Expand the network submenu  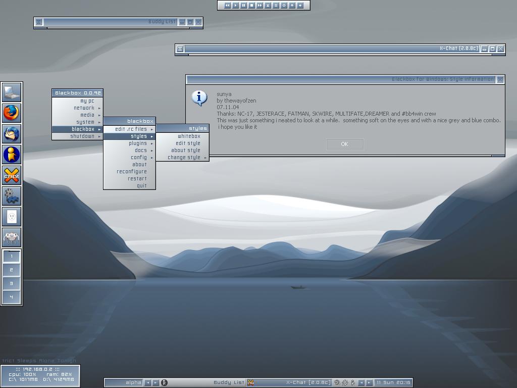point(77,108)
